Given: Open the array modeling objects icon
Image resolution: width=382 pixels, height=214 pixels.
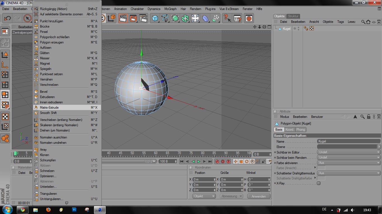Looking at the screenshot, I should click(185, 18).
